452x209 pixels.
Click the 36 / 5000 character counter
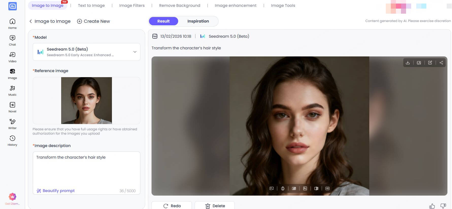point(127,191)
